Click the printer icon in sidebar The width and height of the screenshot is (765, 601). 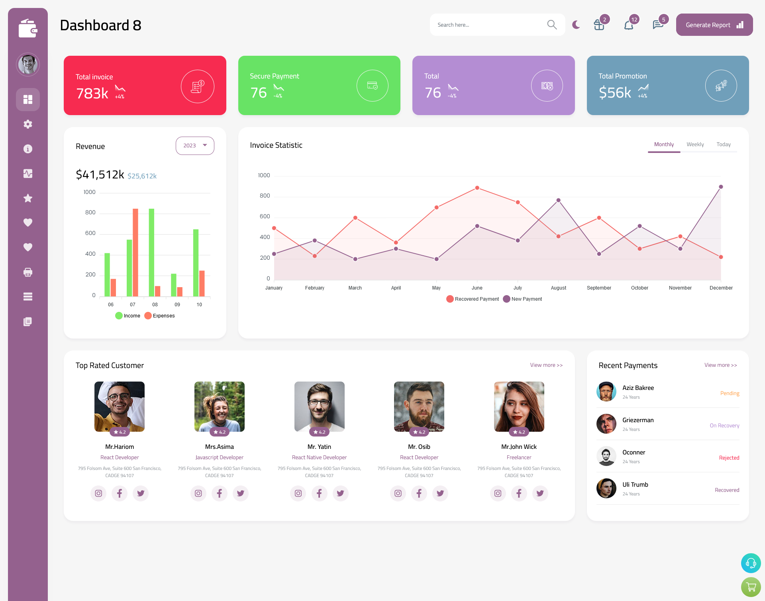coord(27,272)
